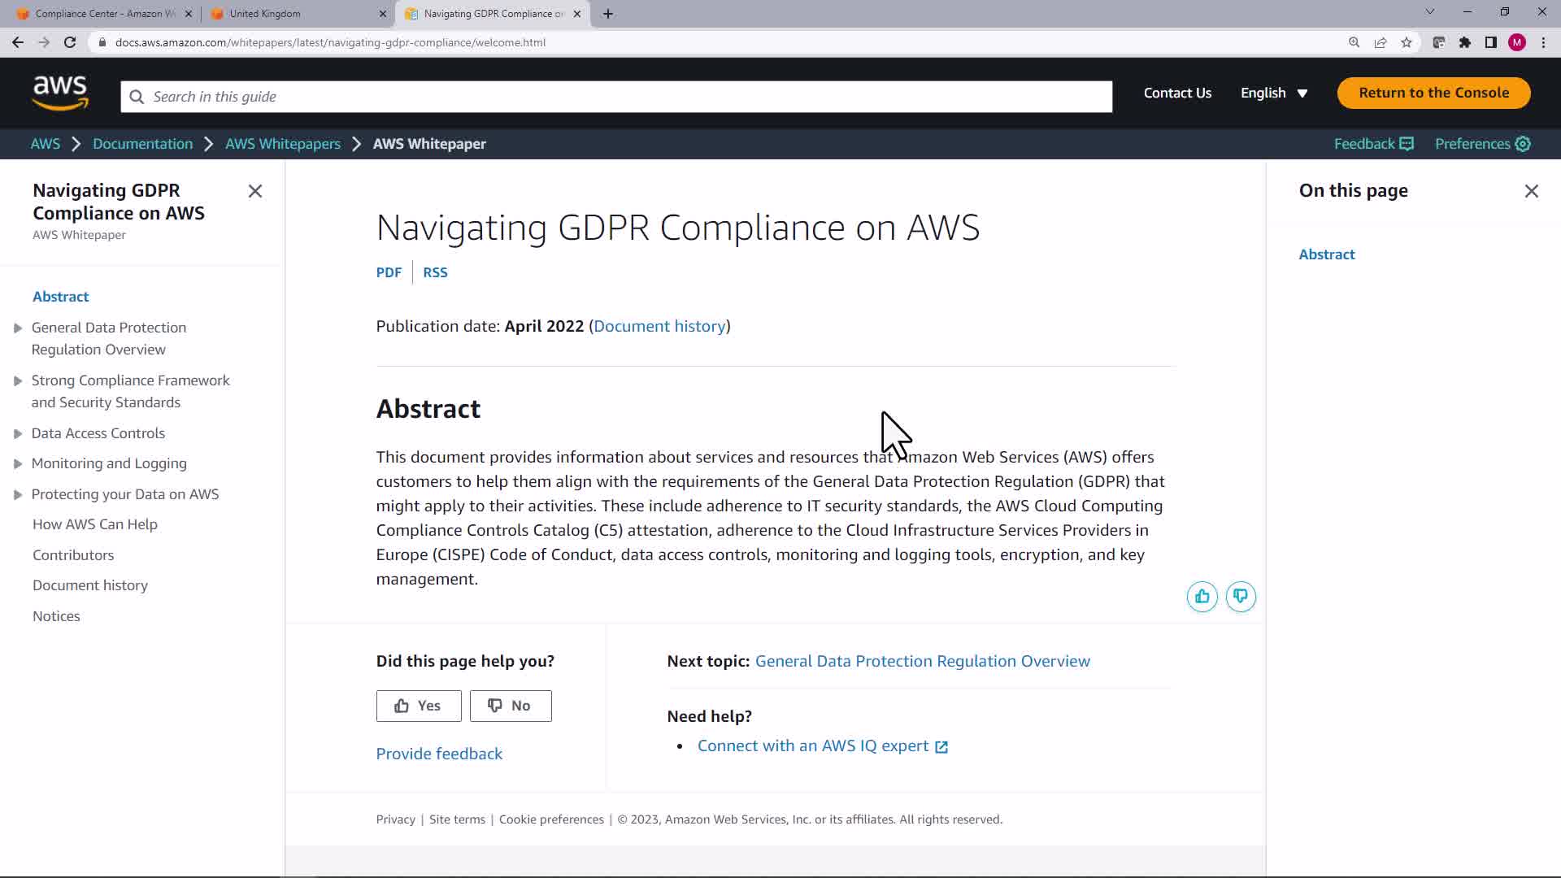Image resolution: width=1561 pixels, height=878 pixels.
Task: Expand General Data Protection Regulation Overview
Action: point(18,328)
